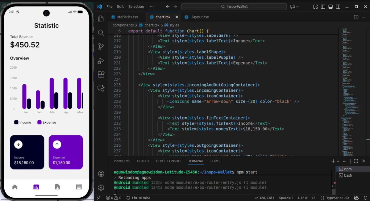This screenshot has width=370, height=201.
Task: Open errors and warnings count in status bar
Action: (114, 198)
